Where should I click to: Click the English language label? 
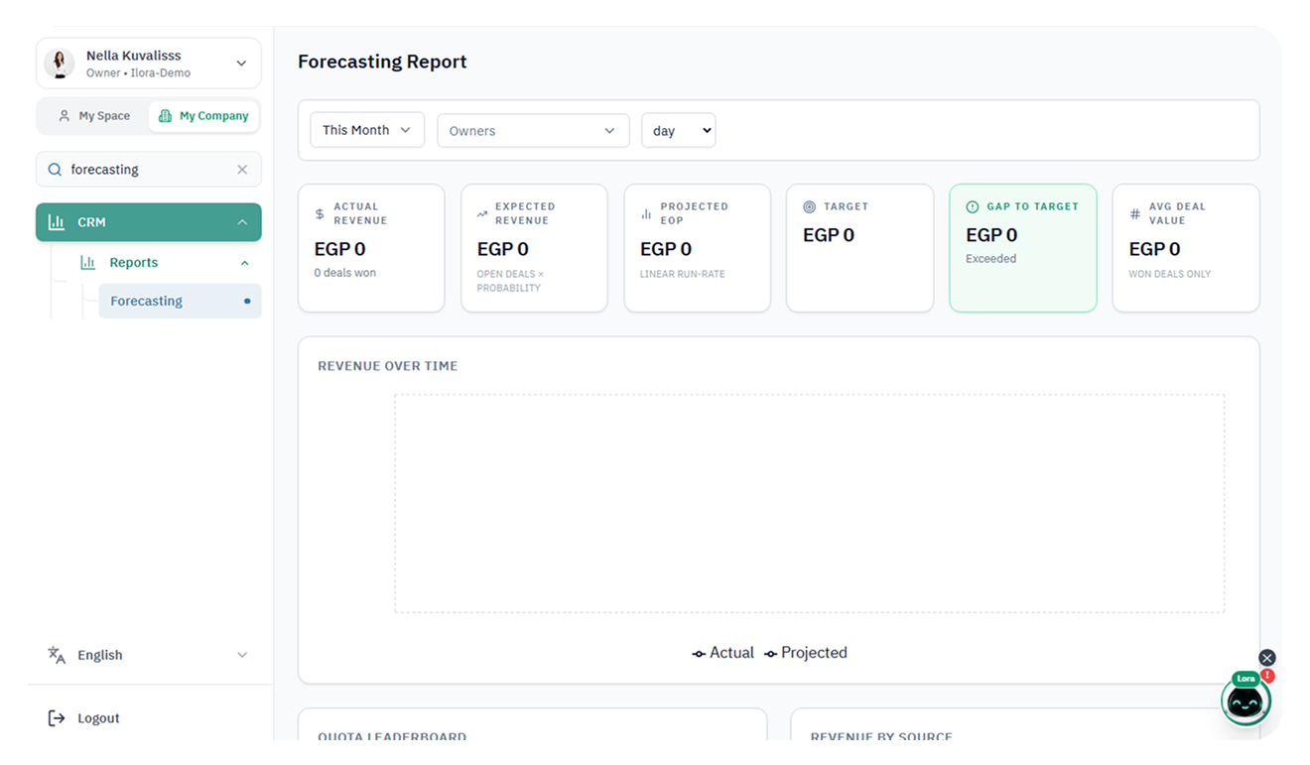100,655
